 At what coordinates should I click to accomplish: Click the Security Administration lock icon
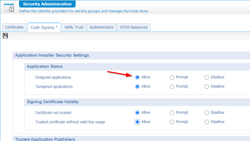[9, 7]
